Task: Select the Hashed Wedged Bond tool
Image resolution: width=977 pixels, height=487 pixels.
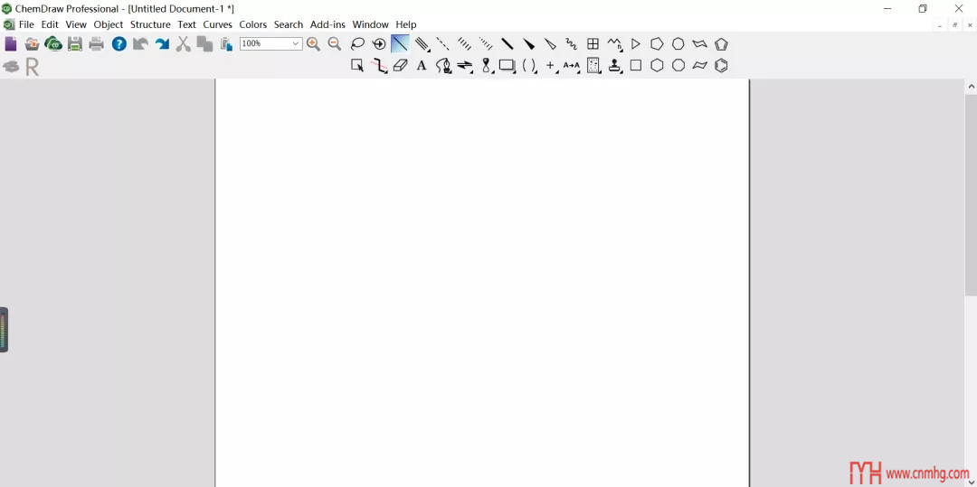Action: [x=486, y=43]
